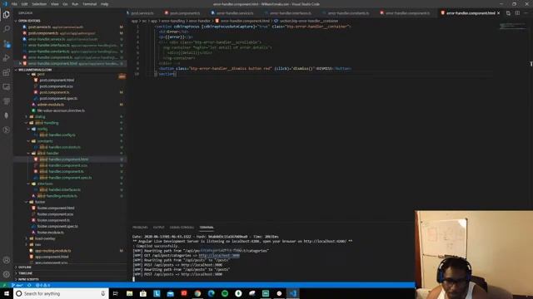
Task: Open Spotify from the taskbar
Action: (x=225, y=293)
